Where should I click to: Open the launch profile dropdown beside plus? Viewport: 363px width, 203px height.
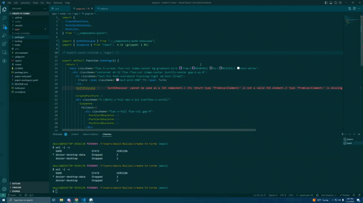pos(346,134)
